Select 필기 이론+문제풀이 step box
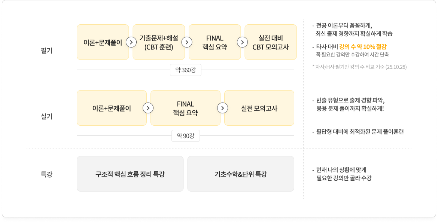Screen dimensions: 438x223 click(103, 42)
